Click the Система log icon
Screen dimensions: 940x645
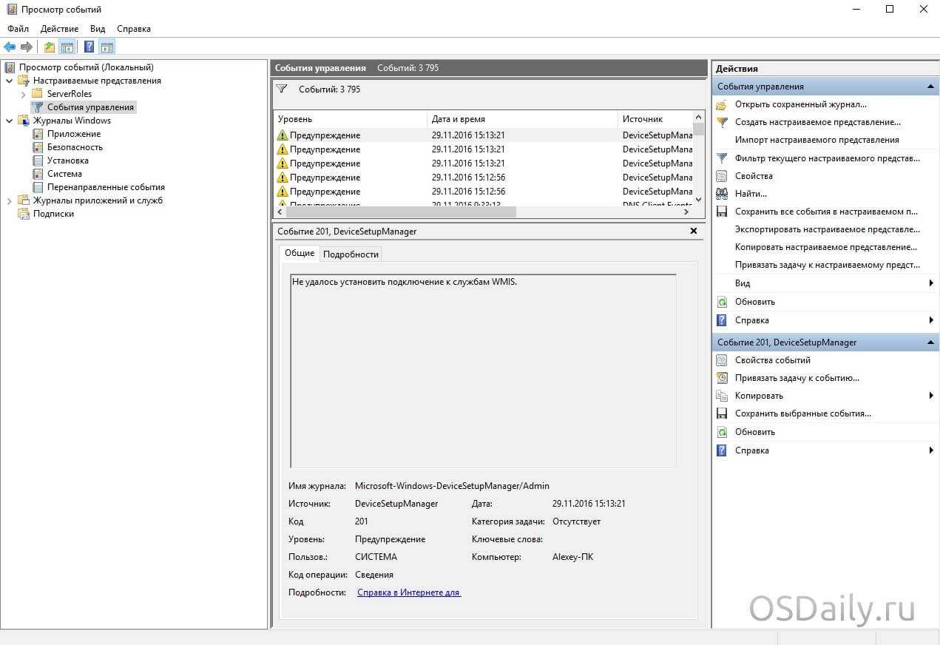pyautogui.click(x=38, y=174)
